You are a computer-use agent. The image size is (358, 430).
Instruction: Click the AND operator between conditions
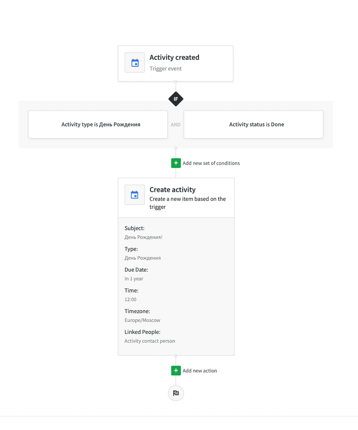tap(175, 125)
